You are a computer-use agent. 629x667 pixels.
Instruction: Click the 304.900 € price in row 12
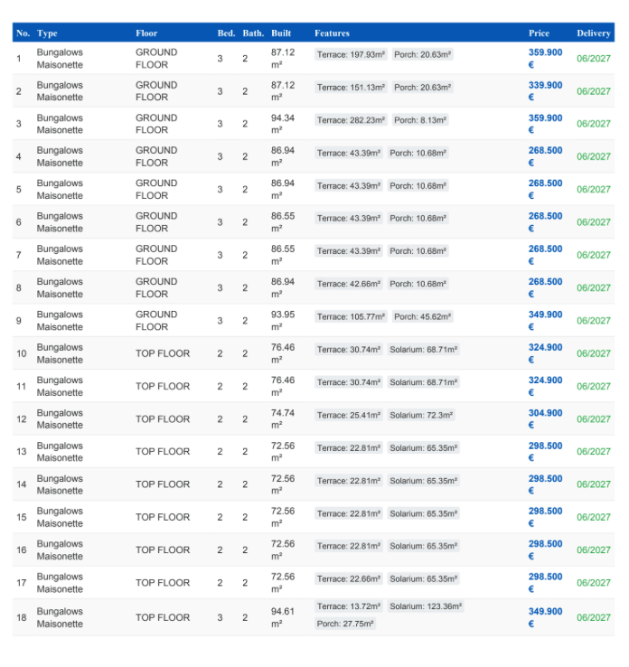545,418
